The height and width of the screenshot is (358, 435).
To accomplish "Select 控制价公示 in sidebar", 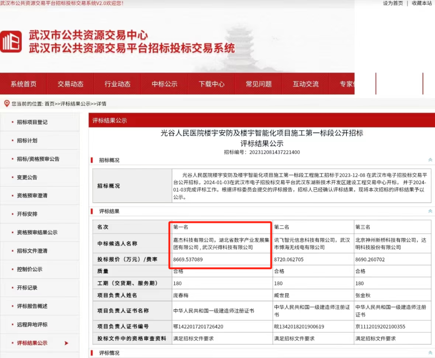I will 29,269.
